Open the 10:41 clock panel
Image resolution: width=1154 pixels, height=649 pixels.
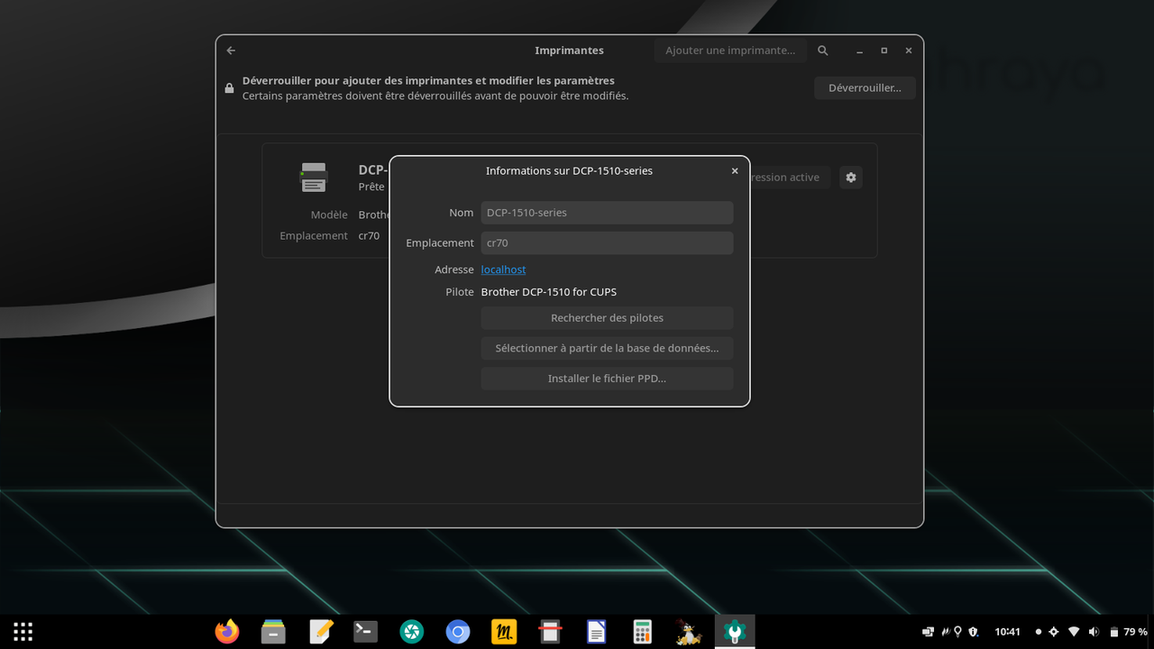(x=1008, y=632)
